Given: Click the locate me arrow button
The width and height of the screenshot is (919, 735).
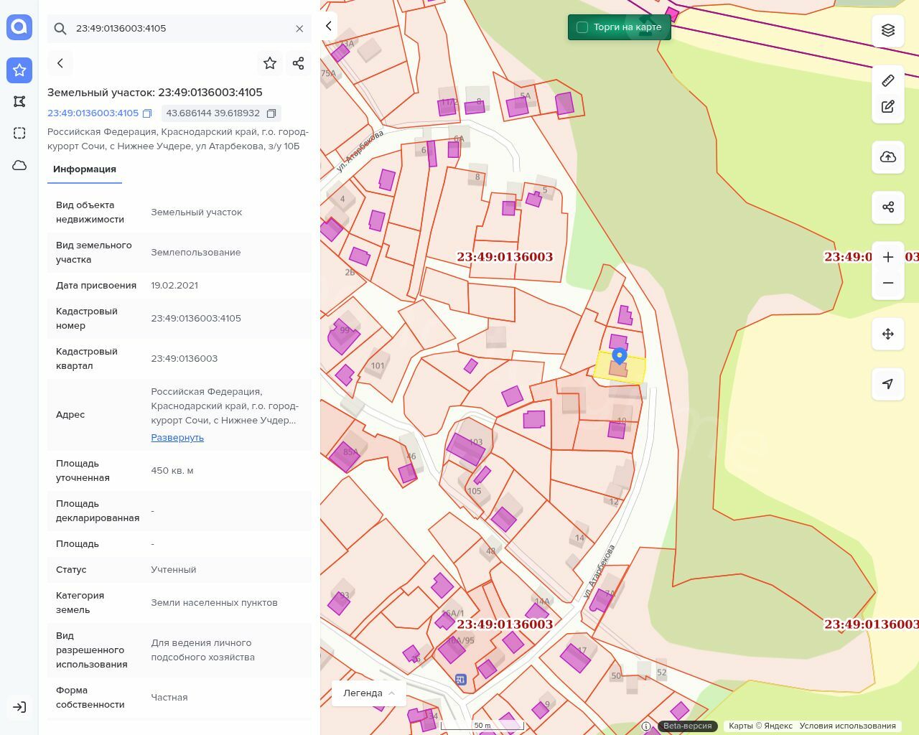Looking at the screenshot, I should (888, 384).
